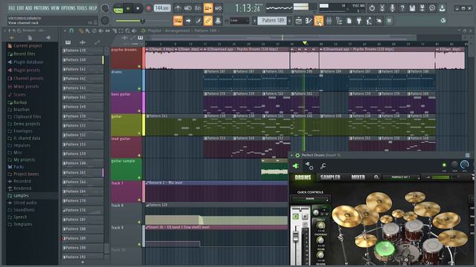
Task: Expand the Demo projects folder
Action: (27, 124)
